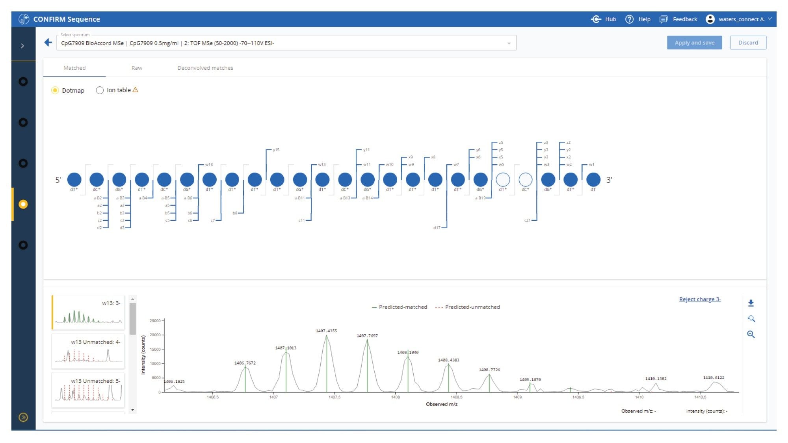Click the 1407.4355 peak label

(x=326, y=331)
